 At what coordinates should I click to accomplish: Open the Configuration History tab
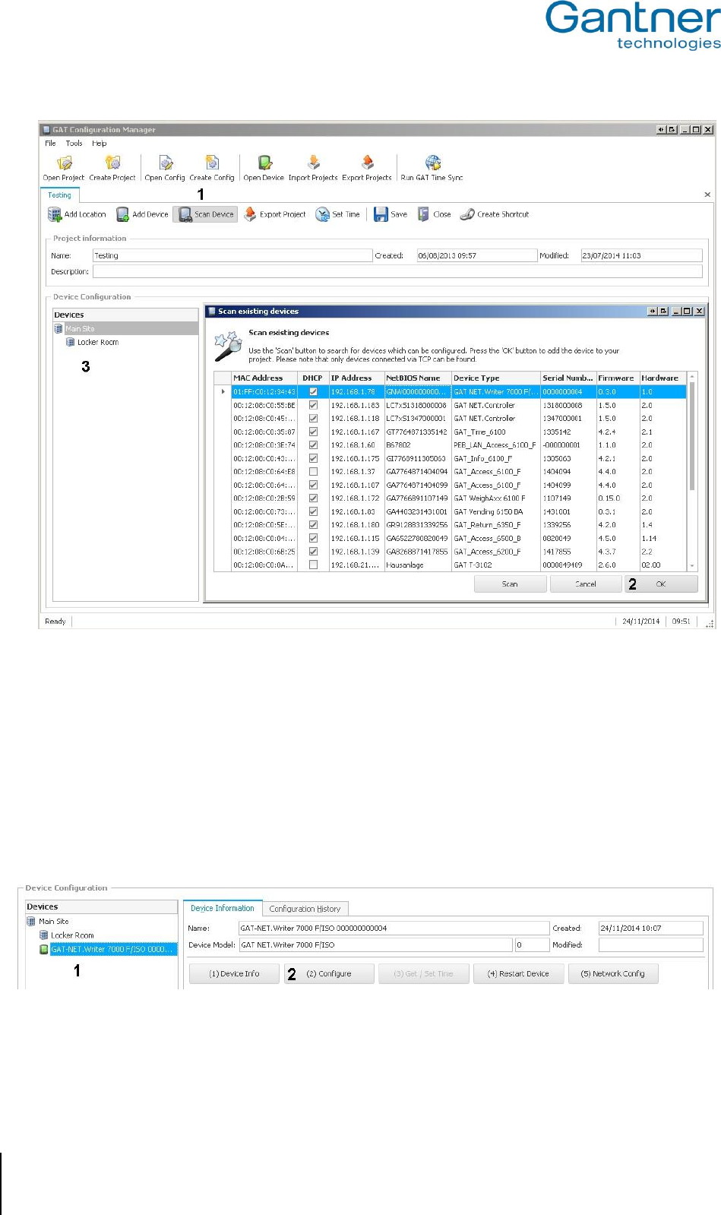(x=305, y=909)
